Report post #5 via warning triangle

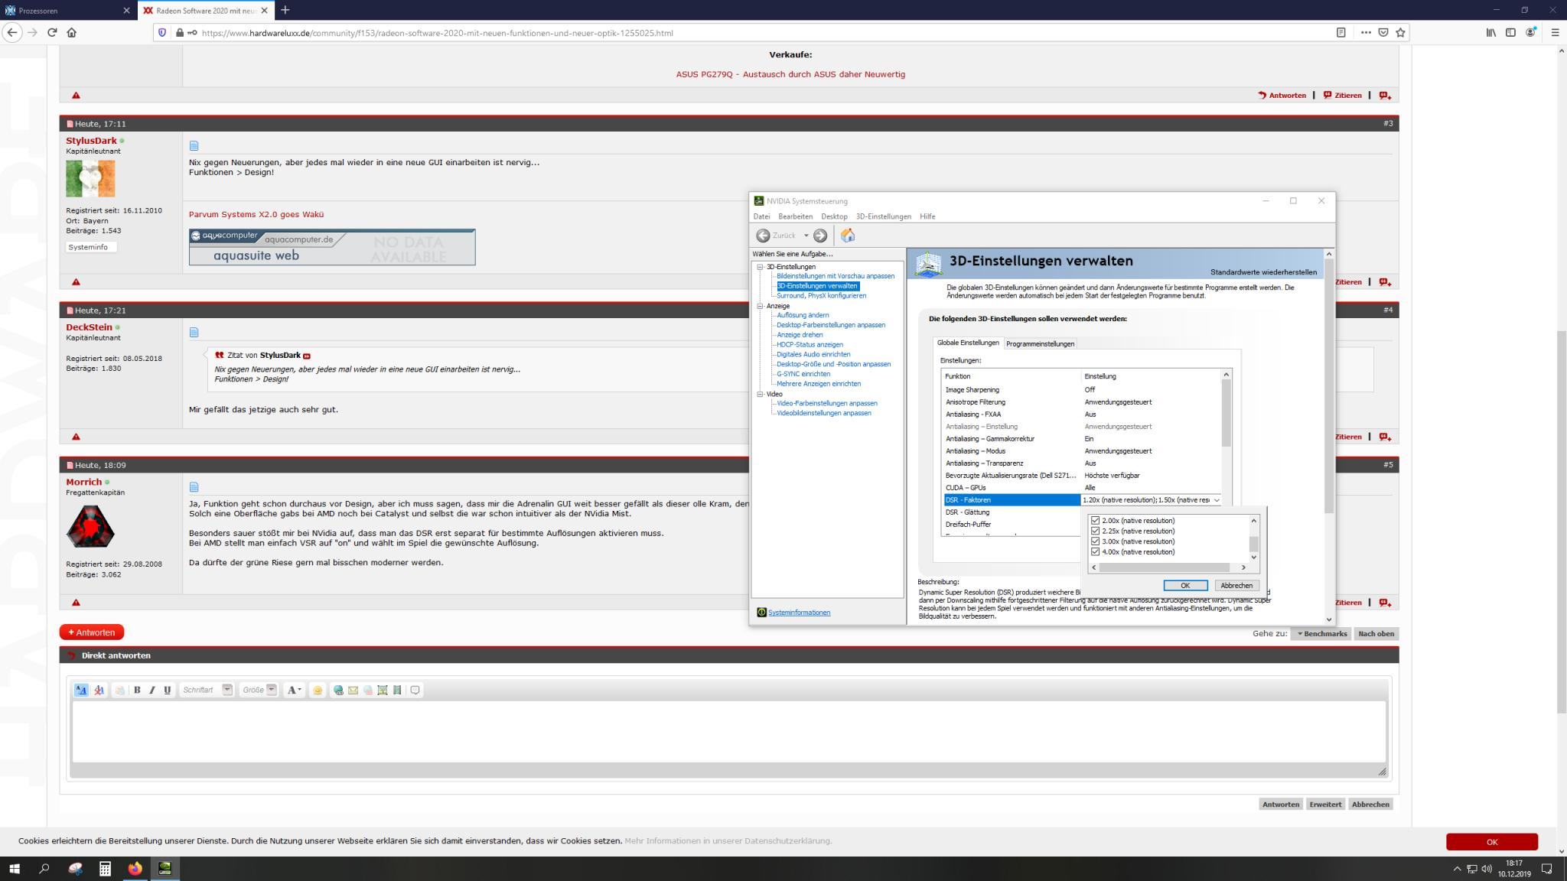(x=76, y=603)
